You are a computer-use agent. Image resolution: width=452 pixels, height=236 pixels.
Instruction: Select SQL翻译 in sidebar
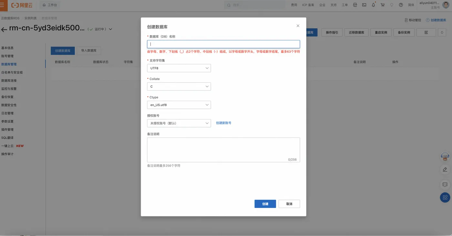pyautogui.click(x=7, y=138)
